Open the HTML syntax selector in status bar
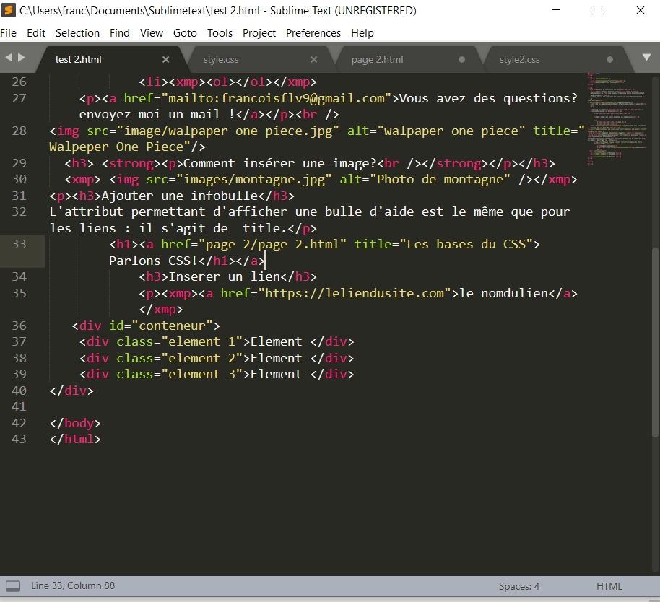 click(609, 585)
